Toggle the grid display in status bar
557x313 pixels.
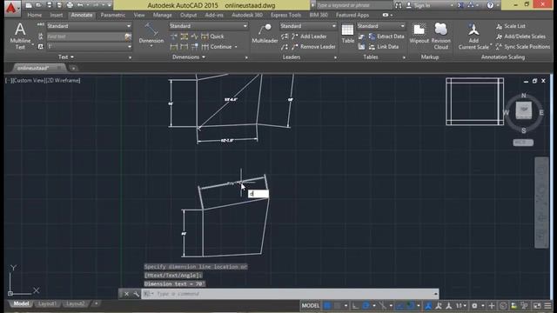point(327,305)
